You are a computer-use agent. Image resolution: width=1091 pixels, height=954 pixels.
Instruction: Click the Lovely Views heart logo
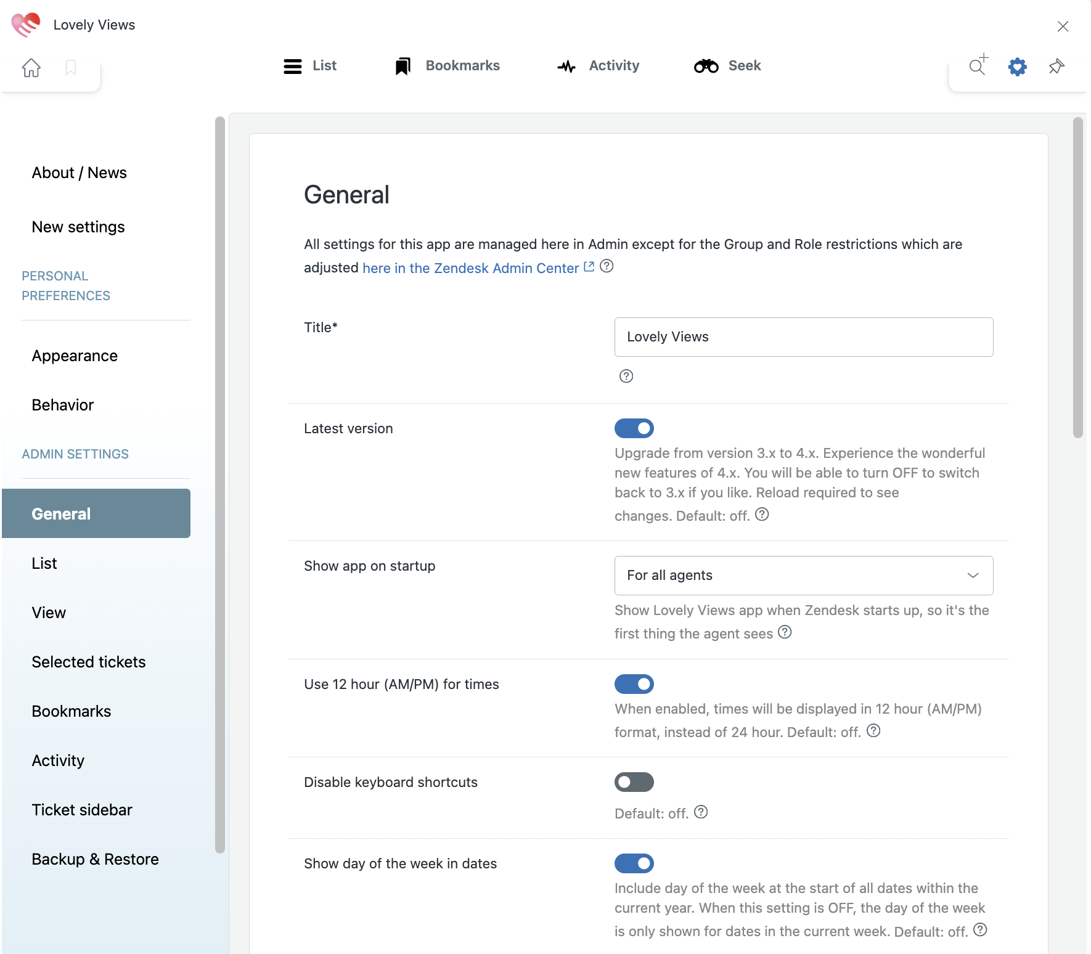click(26, 25)
